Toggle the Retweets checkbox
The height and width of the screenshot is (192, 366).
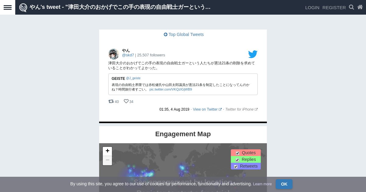pos(236,166)
